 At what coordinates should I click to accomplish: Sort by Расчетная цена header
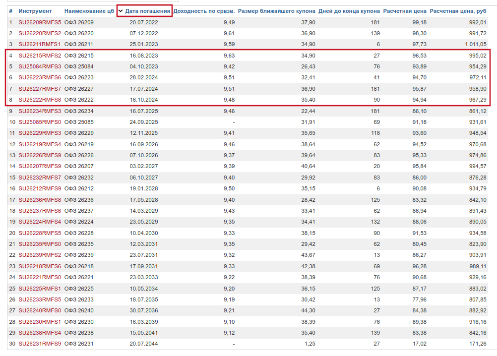point(405,11)
